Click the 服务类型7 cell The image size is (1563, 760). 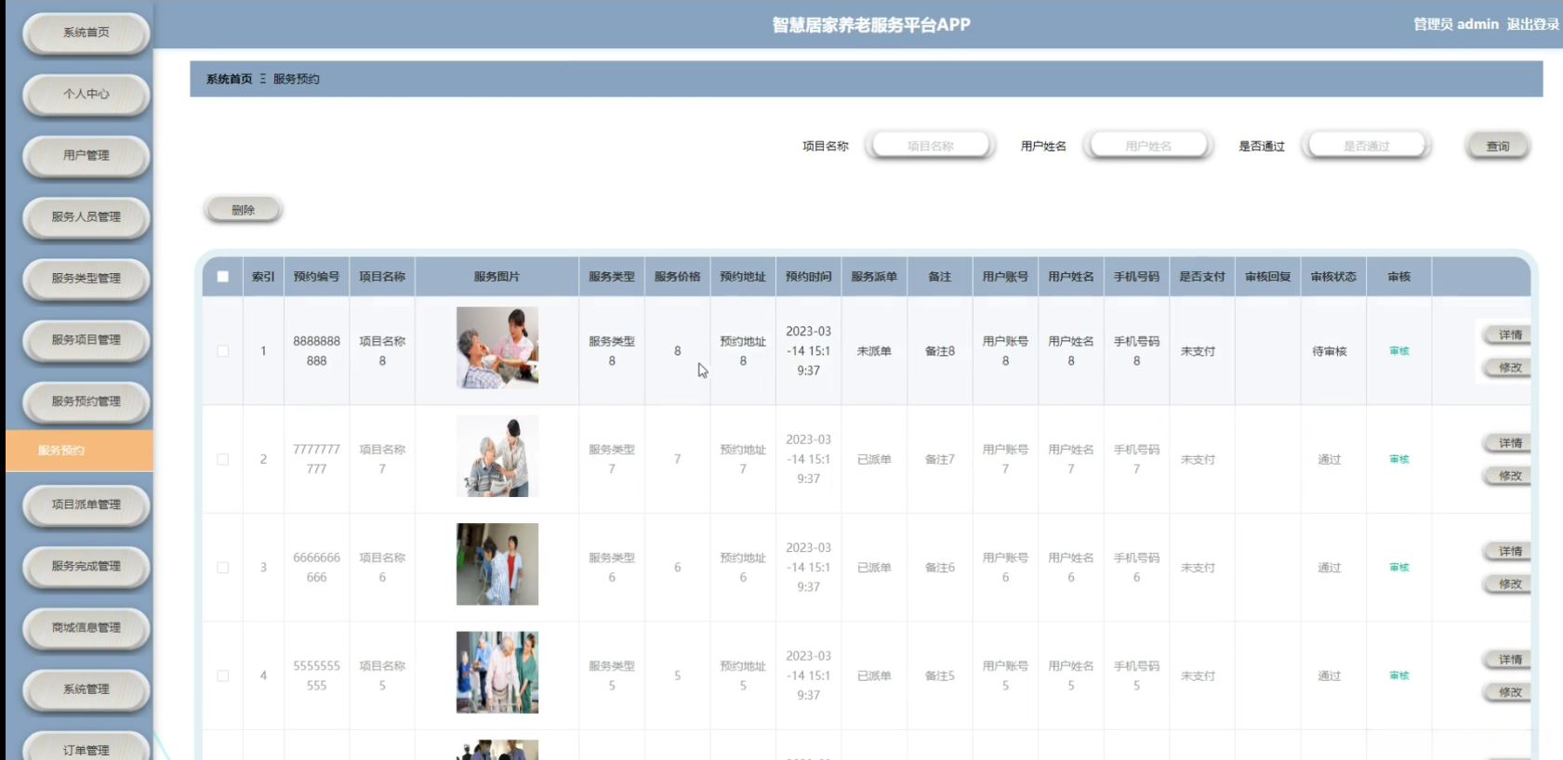point(612,459)
